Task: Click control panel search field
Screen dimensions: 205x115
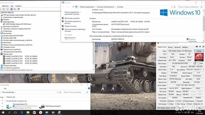Action: coord(190,7)
